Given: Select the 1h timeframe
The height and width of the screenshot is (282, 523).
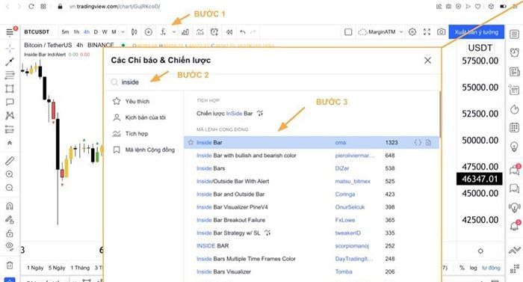Looking at the screenshot, I should [76, 32].
